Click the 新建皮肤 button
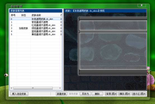The image size is (155, 104). click(62, 94)
